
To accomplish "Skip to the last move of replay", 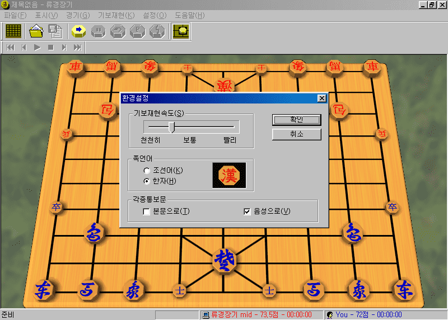I will coord(78,48).
